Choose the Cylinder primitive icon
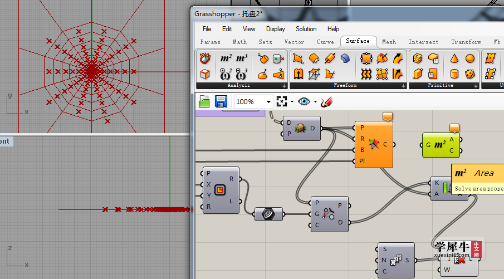 coord(454,74)
